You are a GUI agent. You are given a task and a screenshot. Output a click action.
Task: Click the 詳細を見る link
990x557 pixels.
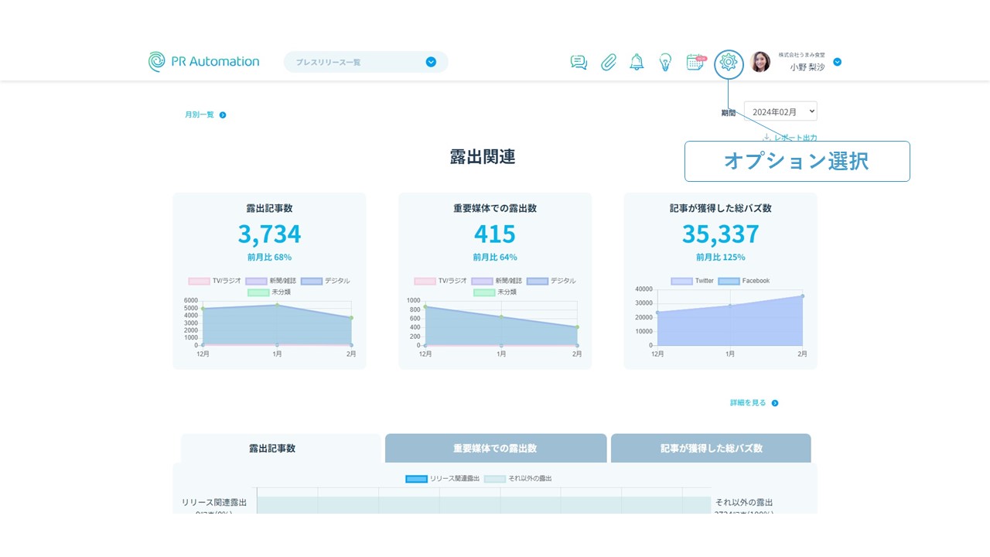pyautogui.click(x=753, y=403)
